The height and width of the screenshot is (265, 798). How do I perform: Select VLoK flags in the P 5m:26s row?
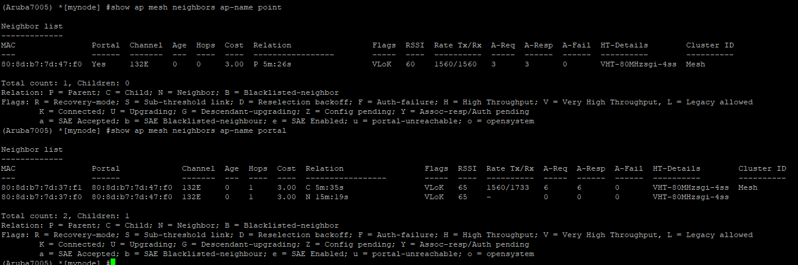pyautogui.click(x=382, y=64)
